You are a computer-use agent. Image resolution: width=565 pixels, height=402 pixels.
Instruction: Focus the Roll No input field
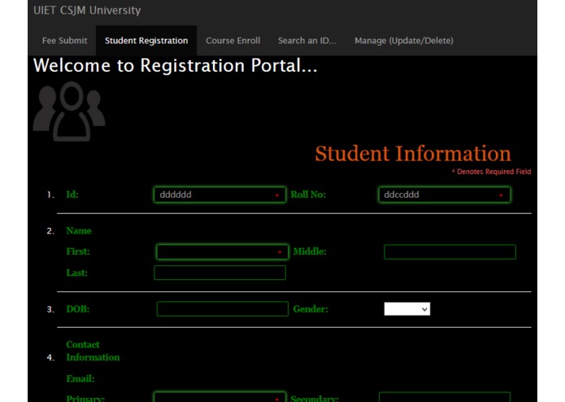click(445, 194)
